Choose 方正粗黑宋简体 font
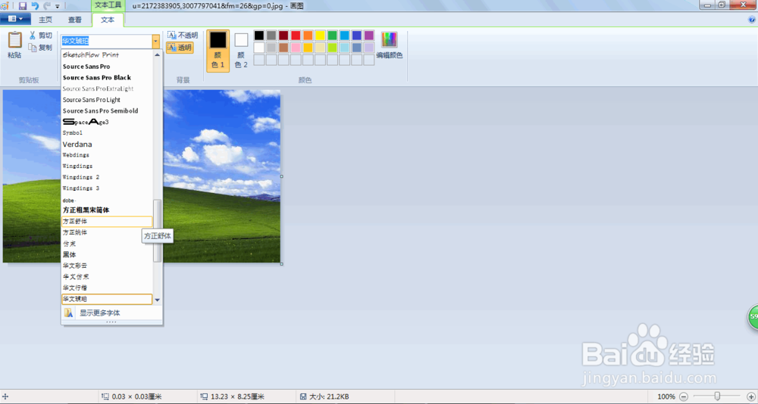Screen dimensions: 758x404 107,210
